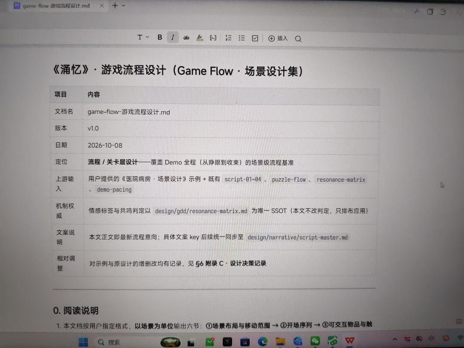Click the red VS tray icon
This screenshot has height=348, width=464.
[407, 339]
